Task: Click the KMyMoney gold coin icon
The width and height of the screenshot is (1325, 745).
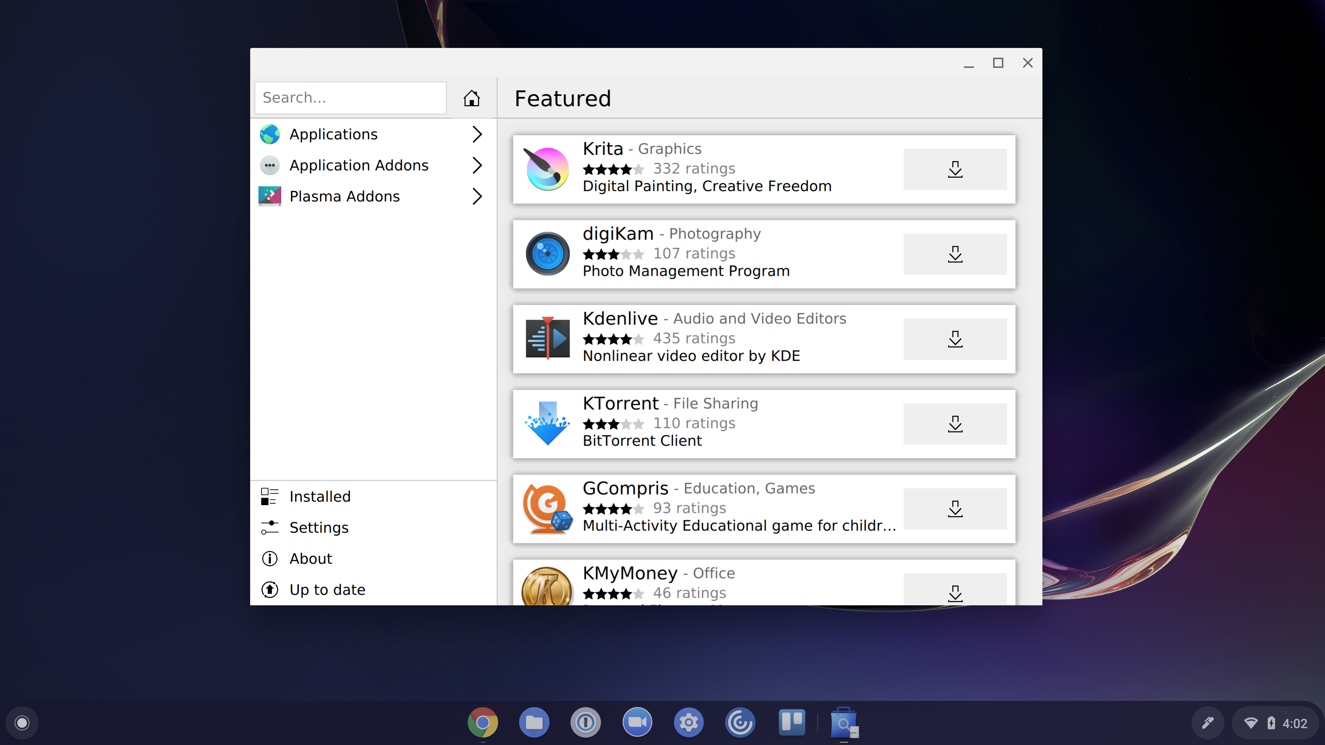Action: point(547,586)
